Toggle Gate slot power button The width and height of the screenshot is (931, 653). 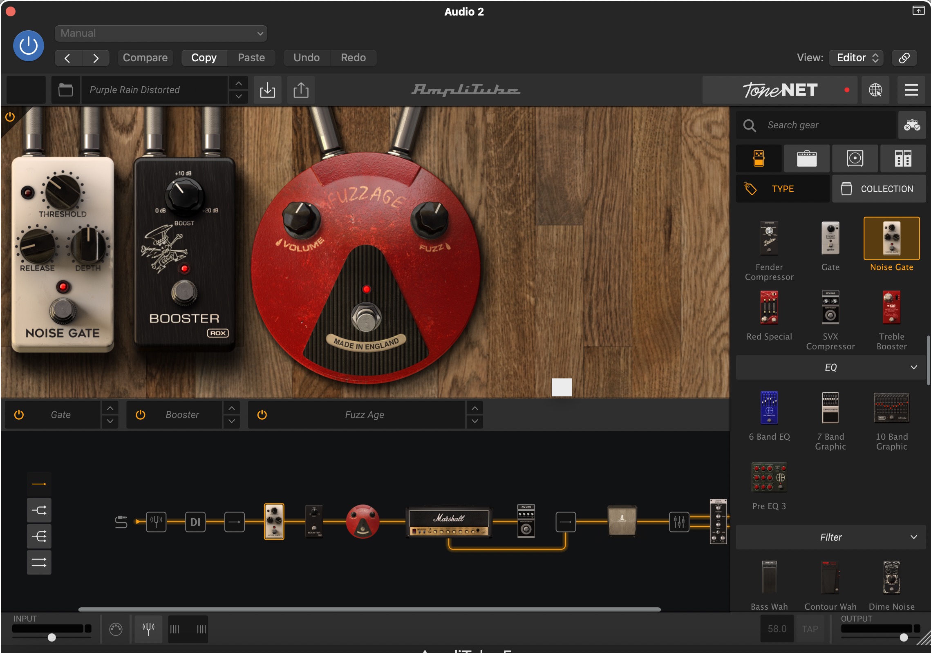point(19,415)
